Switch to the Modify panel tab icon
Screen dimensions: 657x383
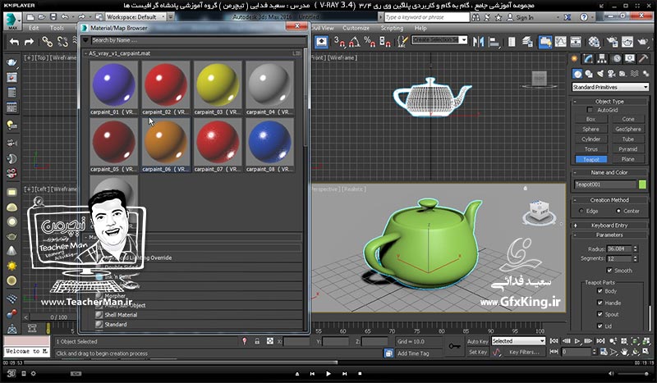click(x=588, y=59)
